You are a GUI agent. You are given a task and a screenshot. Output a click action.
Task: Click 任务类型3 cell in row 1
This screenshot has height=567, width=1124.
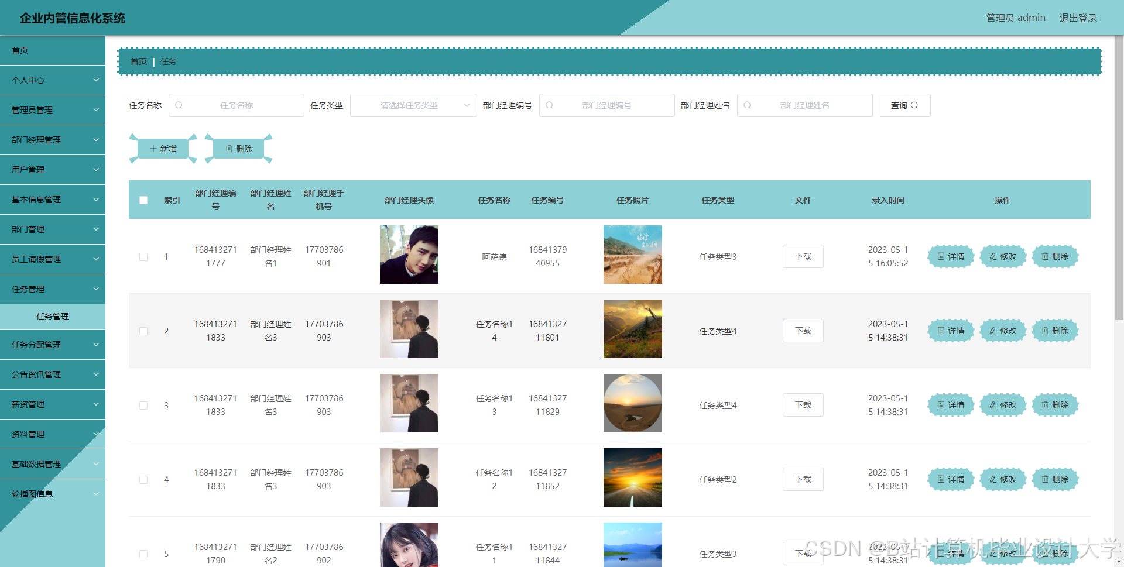(718, 257)
